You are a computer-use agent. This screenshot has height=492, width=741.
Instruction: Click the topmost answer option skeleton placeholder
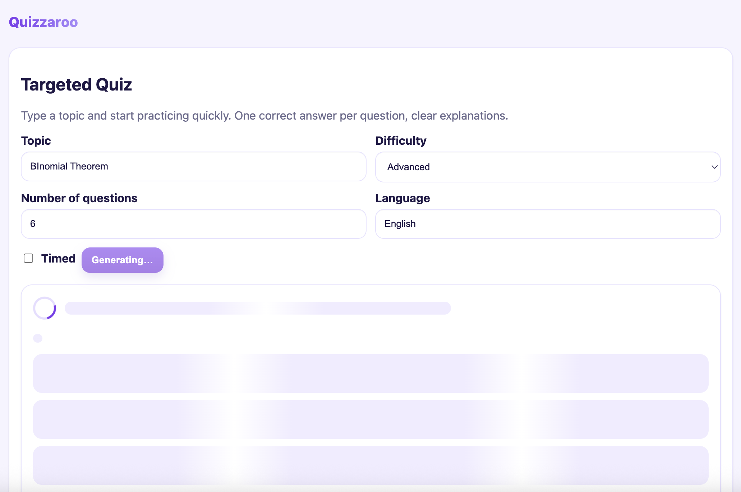point(370,373)
